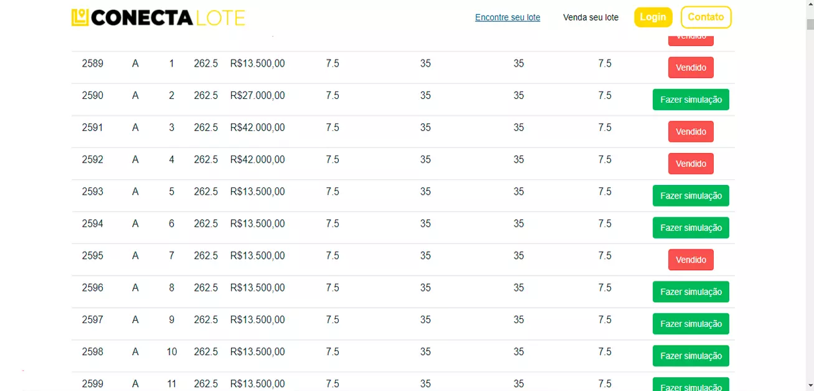
Task: Select lot ID 2590 cell
Action: (93, 95)
